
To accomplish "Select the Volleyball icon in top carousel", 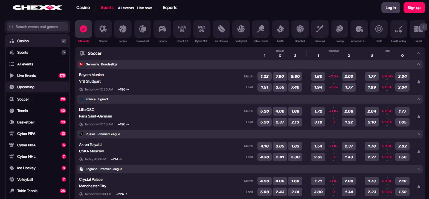I will point(241,29).
